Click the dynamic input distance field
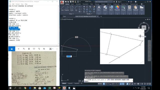This screenshot has height=90, width=160. pos(69,56)
